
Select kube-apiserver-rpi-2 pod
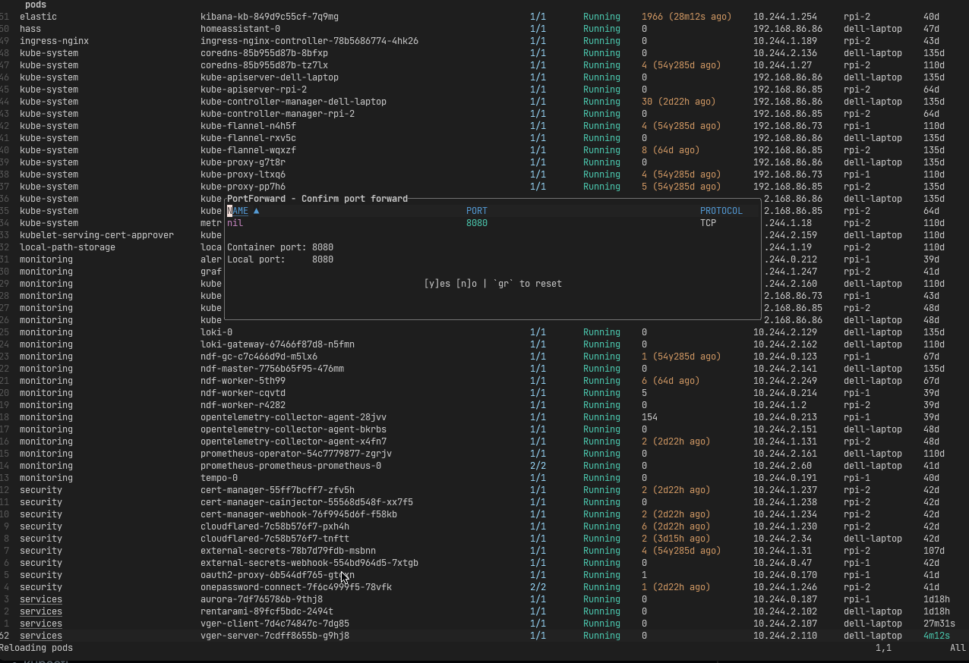[x=254, y=90]
